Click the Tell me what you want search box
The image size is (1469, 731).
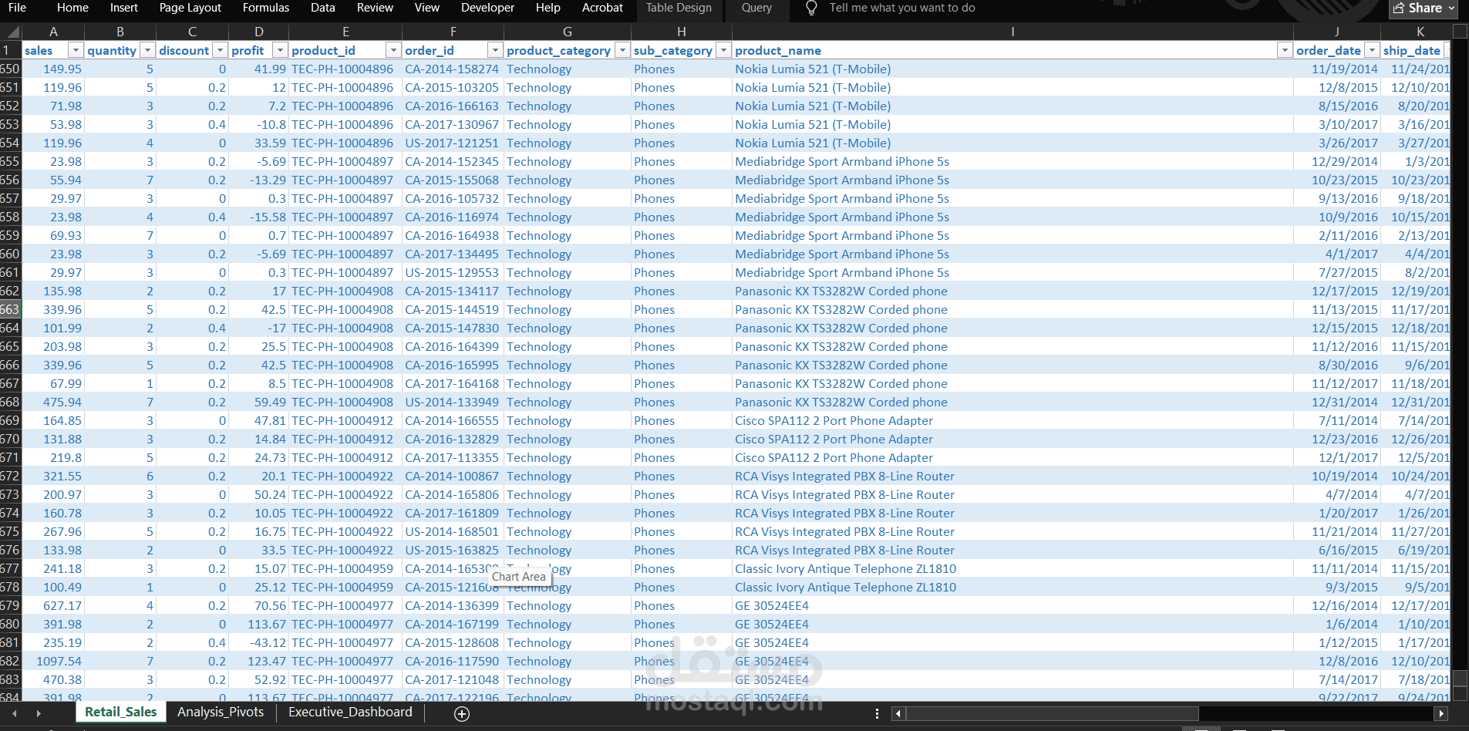(x=901, y=8)
